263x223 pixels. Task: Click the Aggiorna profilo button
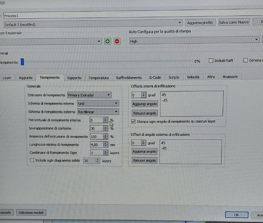(x=200, y=23)
